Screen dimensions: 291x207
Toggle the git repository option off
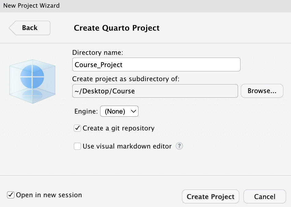coord(77,128)
